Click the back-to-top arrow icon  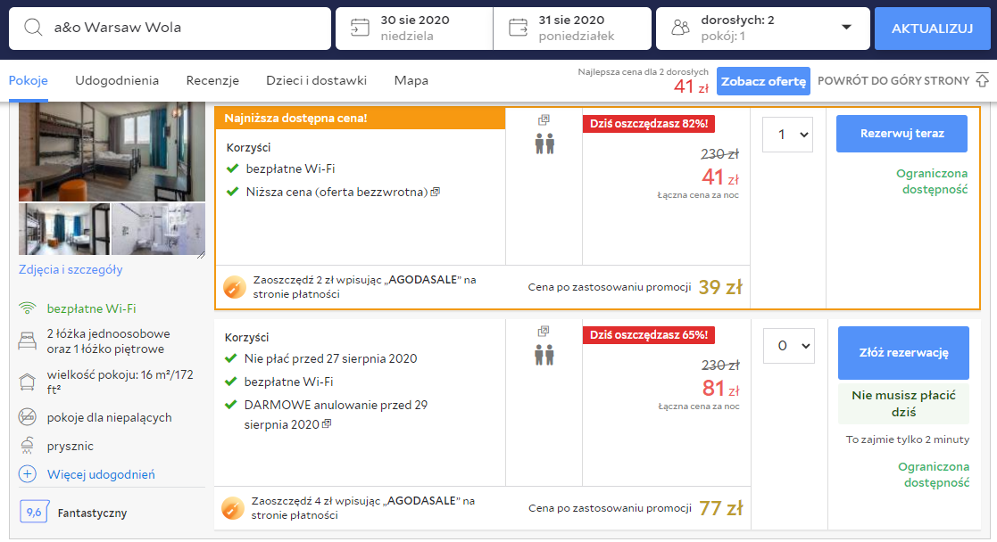(983, 80)
